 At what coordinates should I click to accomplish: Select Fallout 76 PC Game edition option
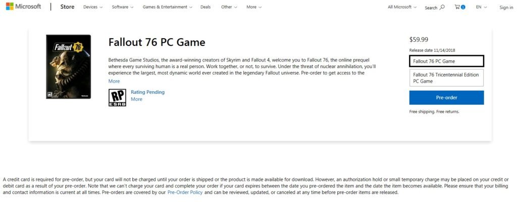click(446, 61)
